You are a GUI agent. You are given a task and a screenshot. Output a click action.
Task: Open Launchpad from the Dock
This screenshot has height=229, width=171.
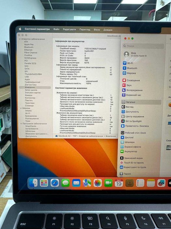(44, 183)
